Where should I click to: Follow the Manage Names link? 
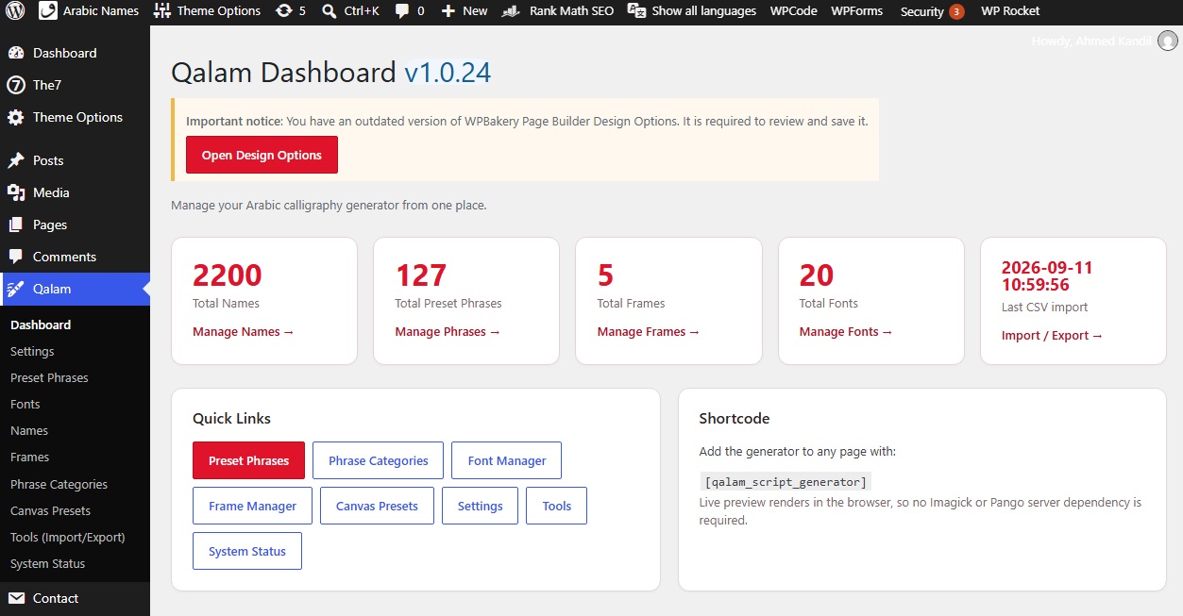(244, 331)
